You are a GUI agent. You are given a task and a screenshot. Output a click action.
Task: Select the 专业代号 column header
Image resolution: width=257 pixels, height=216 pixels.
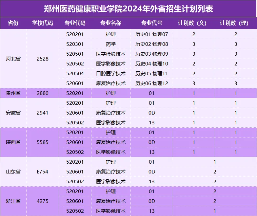152,23
